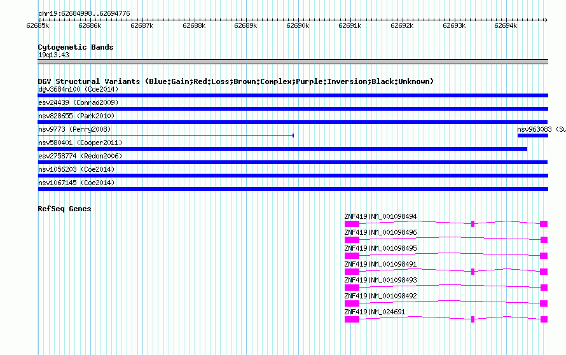Select the 19q13.43 band label

pyautogui.click(x=53, y=55)
